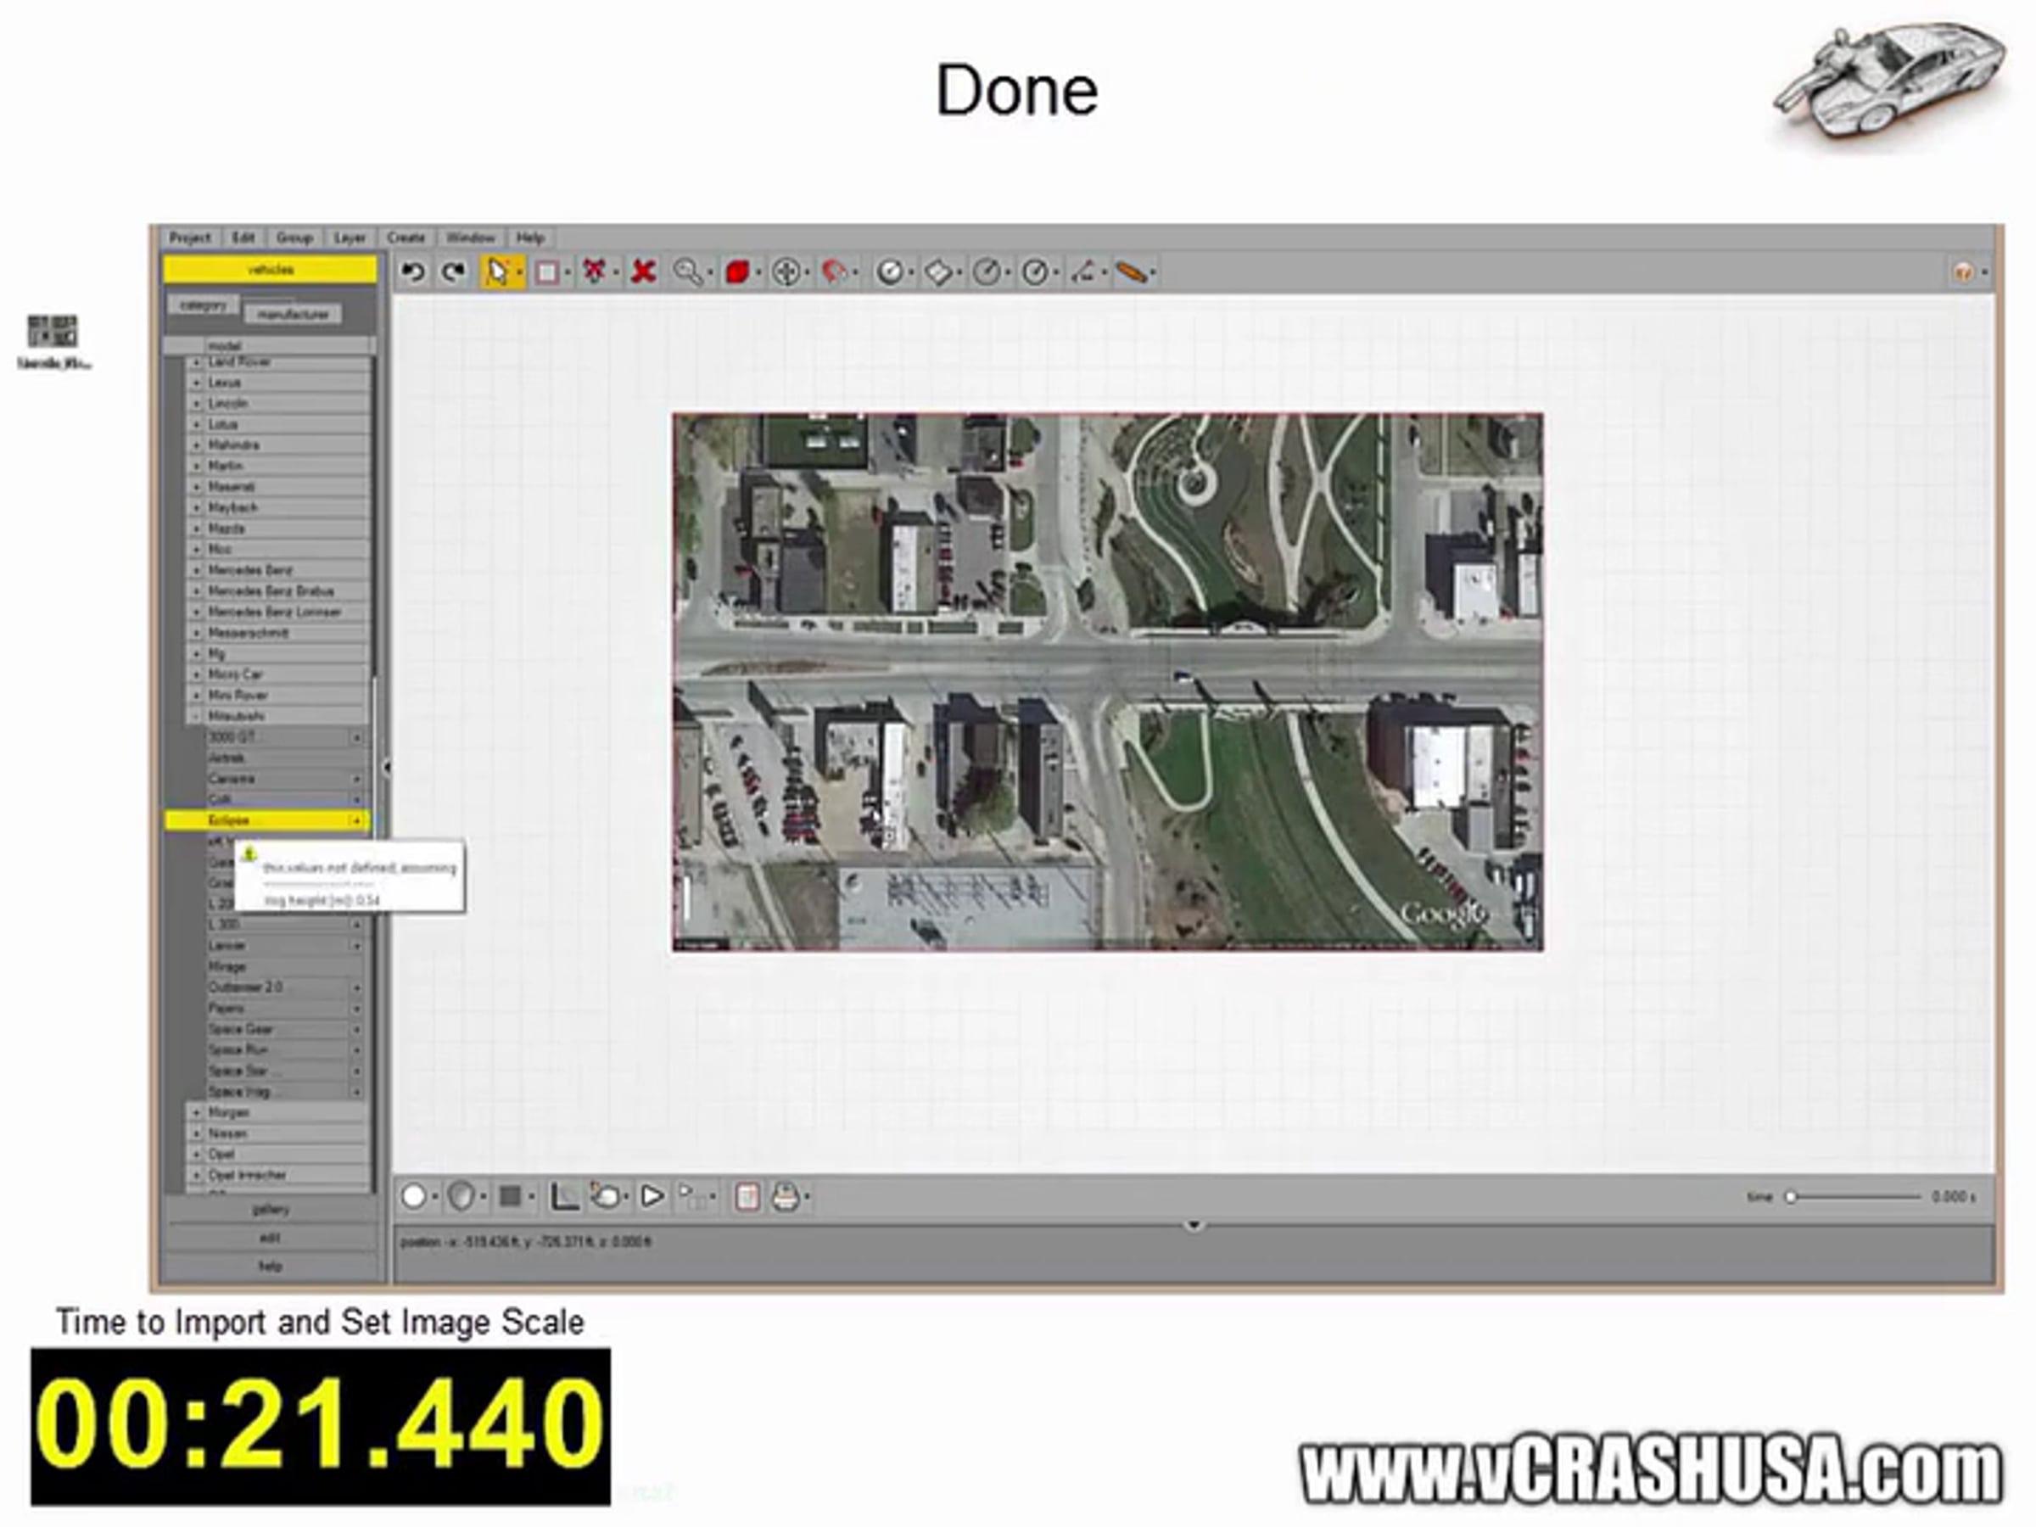The height and width of the screenshot is (1527, 2036).
Task: Open the Group menu
Action: click(294, 238)
